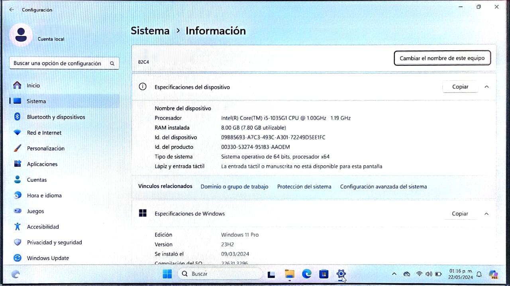The image size is (510, 286).
Task: Open the Windows Start menu
Action: click(167, 274)
